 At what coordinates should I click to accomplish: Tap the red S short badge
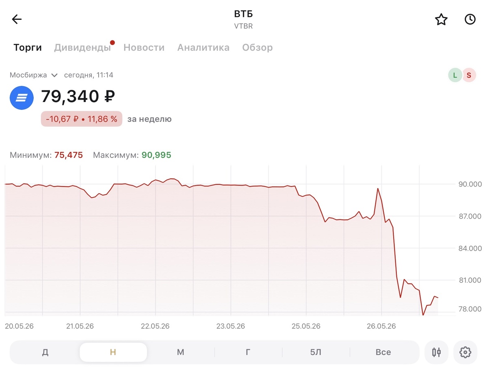(x=469, y=75)
